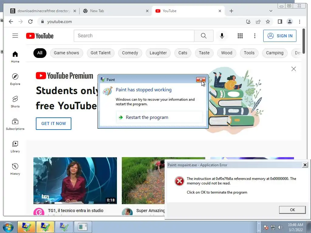This screenshot has height=233, width=311.
Task: Click GET IT NOW button
Action: 53,124
